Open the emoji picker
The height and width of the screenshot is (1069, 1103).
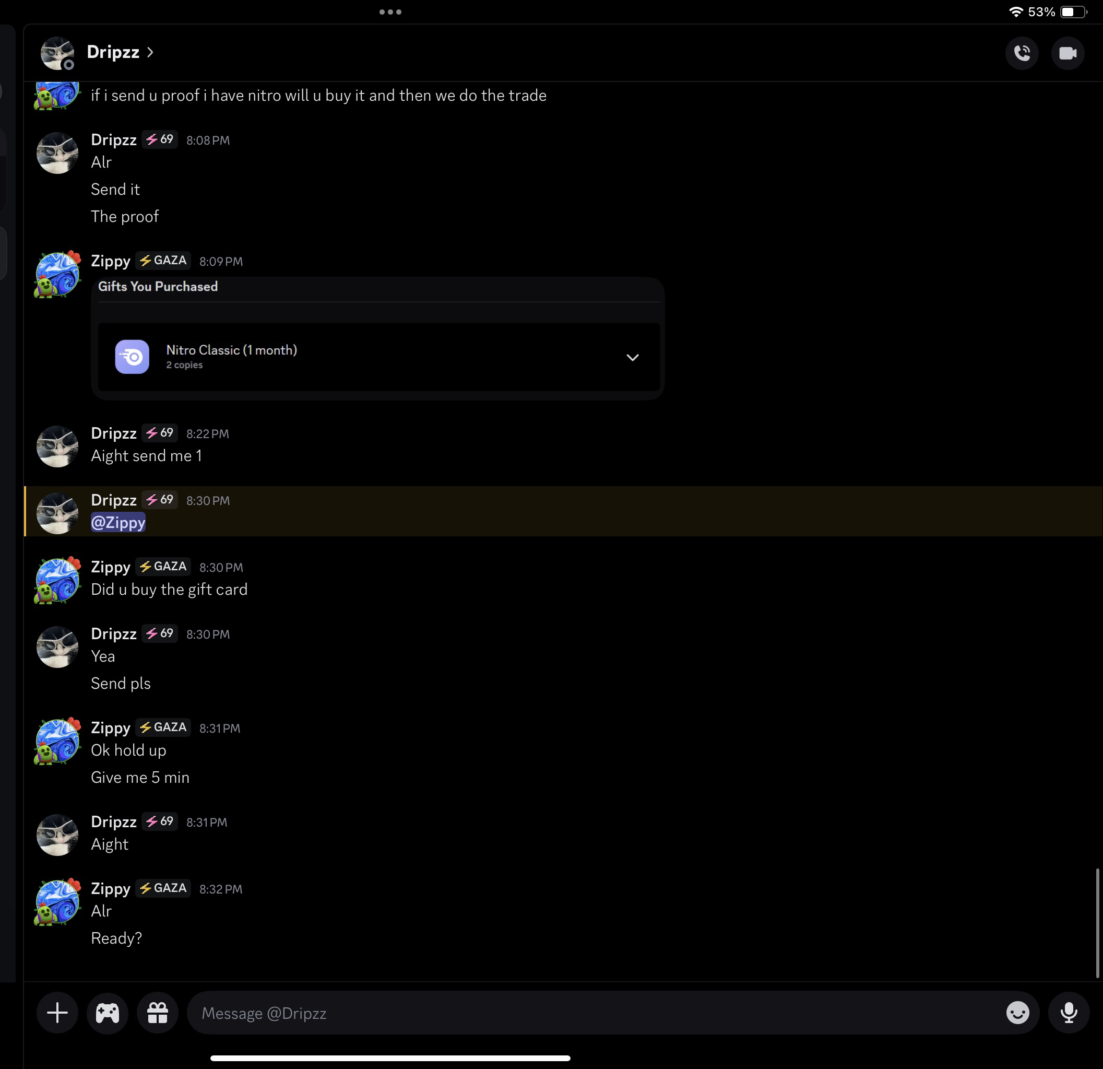tap(1017, 1013)
